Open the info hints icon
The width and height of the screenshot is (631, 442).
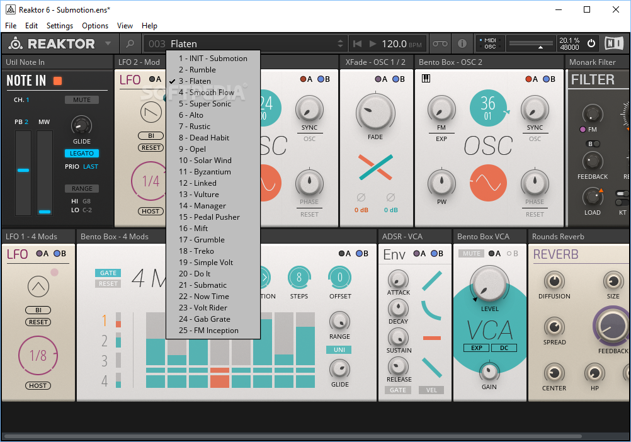(462, 43)
